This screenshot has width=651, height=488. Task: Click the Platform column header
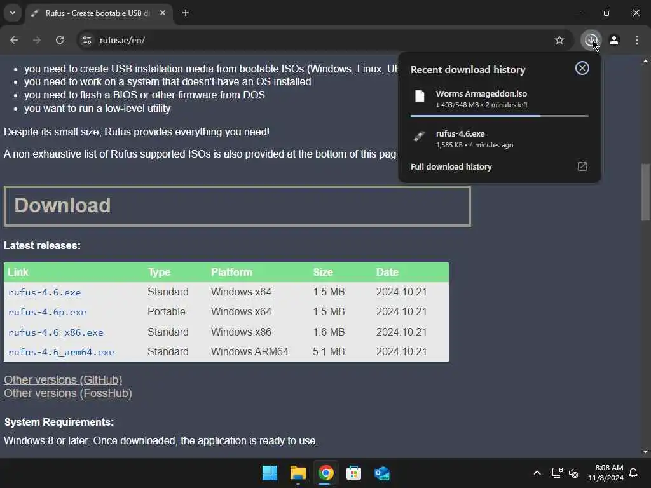[x=231, y=272]
